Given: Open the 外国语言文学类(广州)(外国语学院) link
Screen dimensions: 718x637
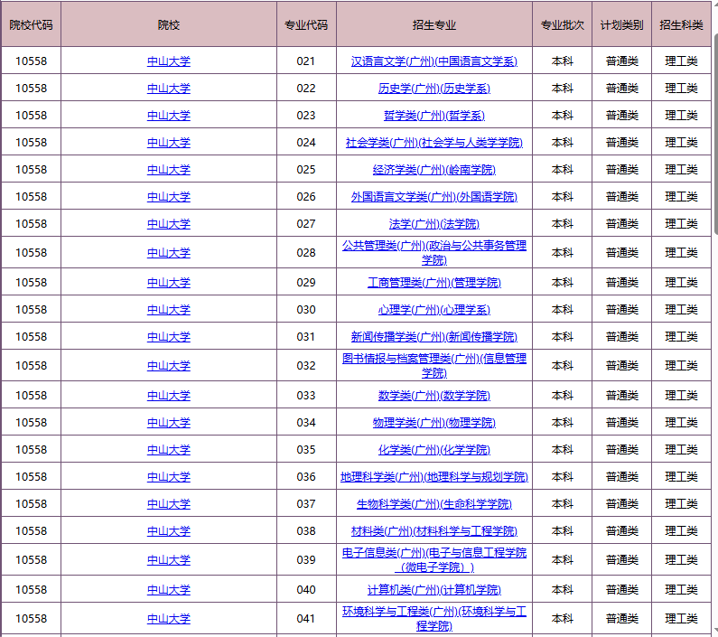Looking at the screenshot, I should coord(434,197).
